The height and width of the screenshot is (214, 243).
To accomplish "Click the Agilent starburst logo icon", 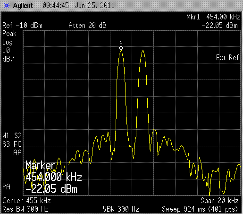I will pyautogui.click(x=6, y=6).
